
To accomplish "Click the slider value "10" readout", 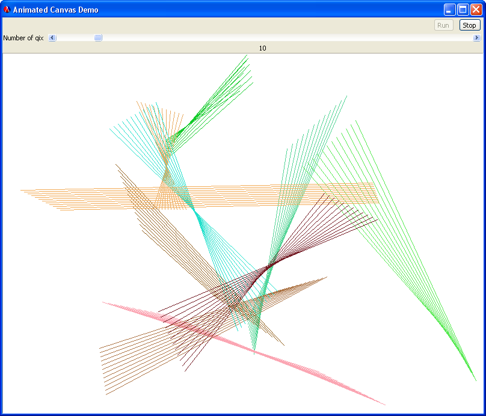I will (x=262, y=48).
